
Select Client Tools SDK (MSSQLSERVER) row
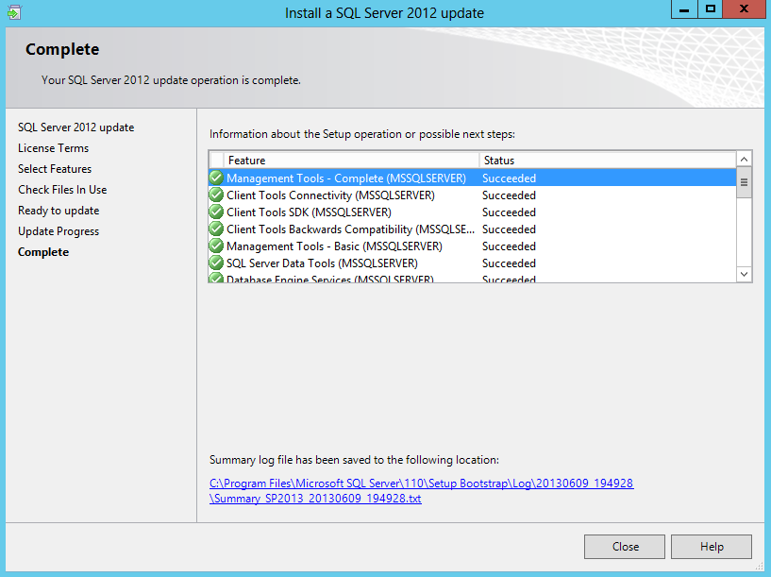click(x=473, y=212)
